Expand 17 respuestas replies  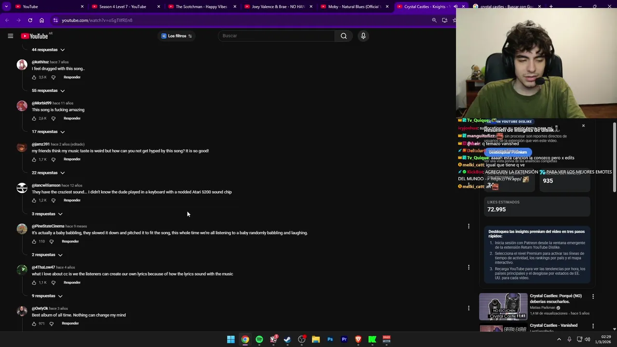coord(48,132)
